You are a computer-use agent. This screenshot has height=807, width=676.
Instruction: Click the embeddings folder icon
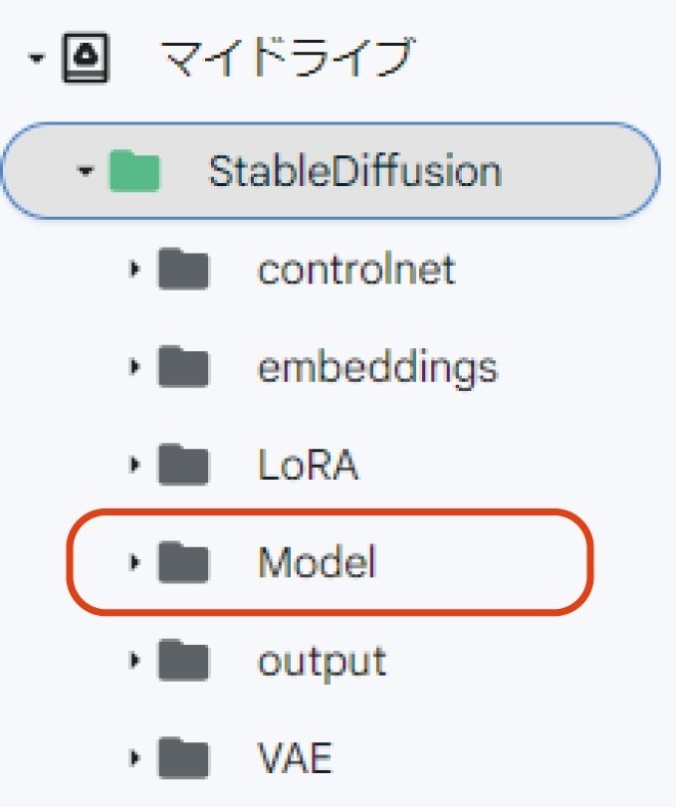tap(183, 367)
